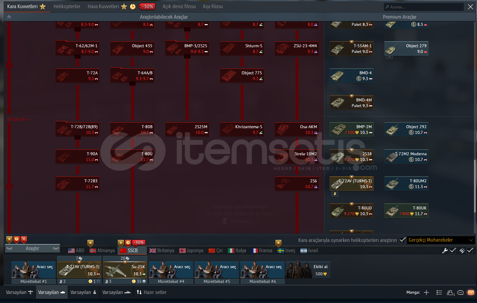The height and width of the screenshot is (303, 477).
Task: Select the Osa-AKM vehicle card
Action: click(297, 130)
